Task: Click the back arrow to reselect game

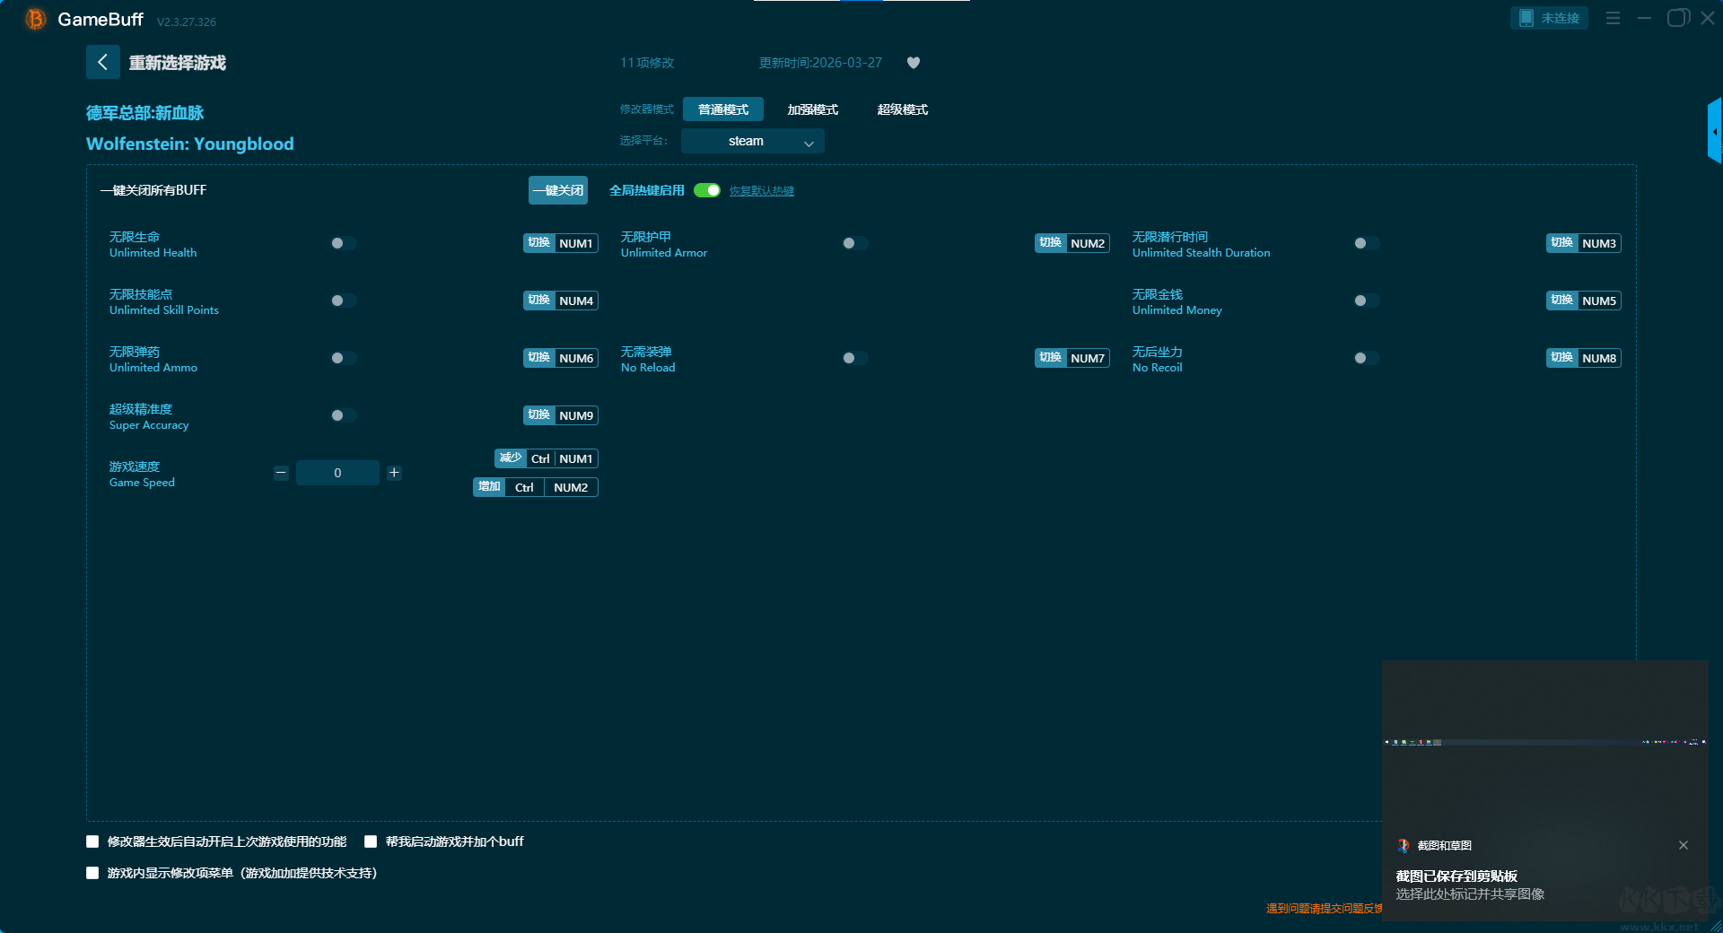Action: pos(102,62)
